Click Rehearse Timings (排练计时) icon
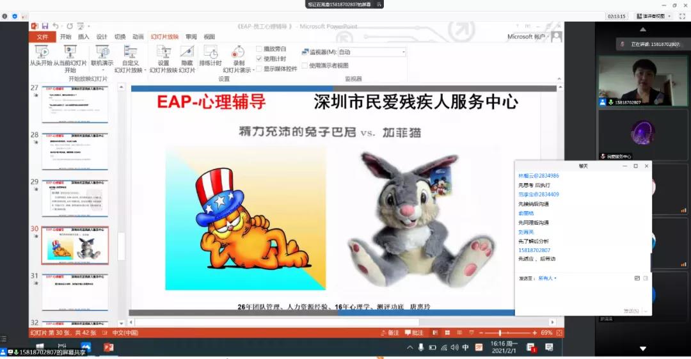691x359 pixels. [210, 52]
